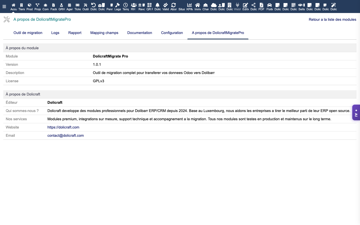Open cloud module icon
The image size is (360, 225).
(x=213, y=5)
